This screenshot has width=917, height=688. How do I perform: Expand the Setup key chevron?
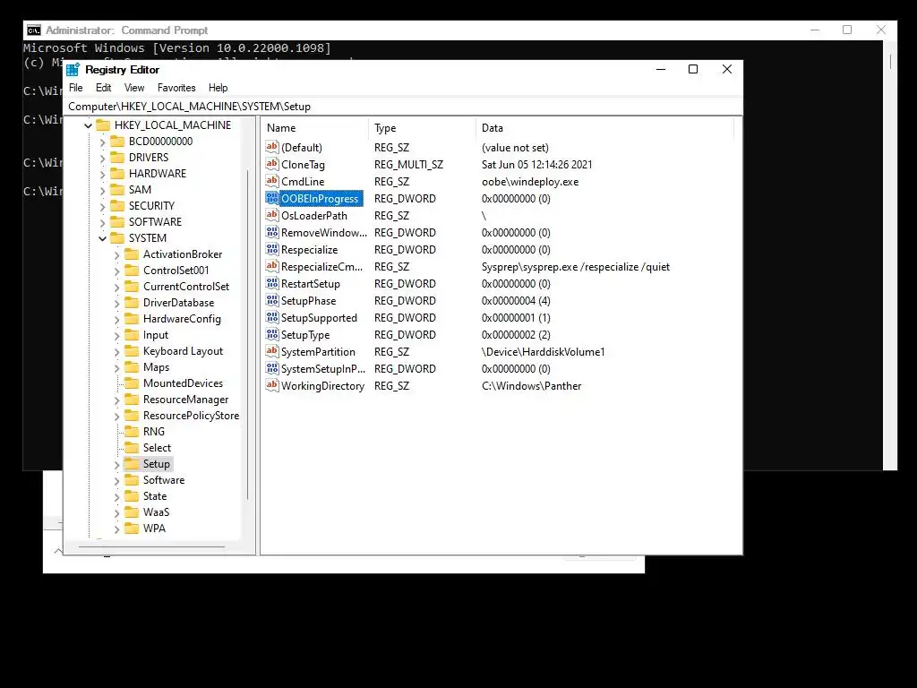(x=117, y=465)
